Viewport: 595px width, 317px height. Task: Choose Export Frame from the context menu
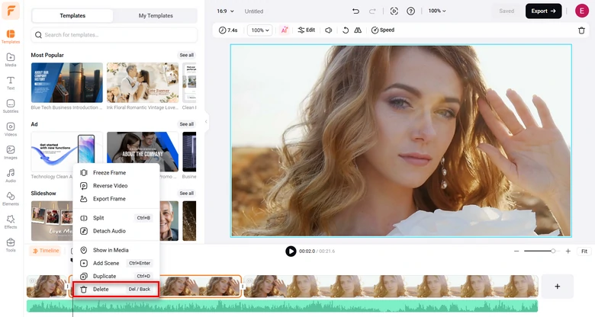(x=116, y=199)
